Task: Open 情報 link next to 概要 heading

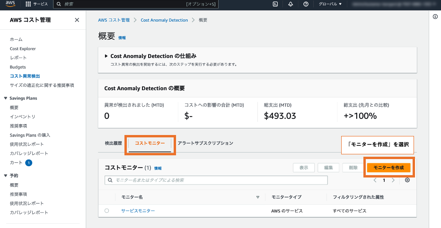Action: [122, 38]
